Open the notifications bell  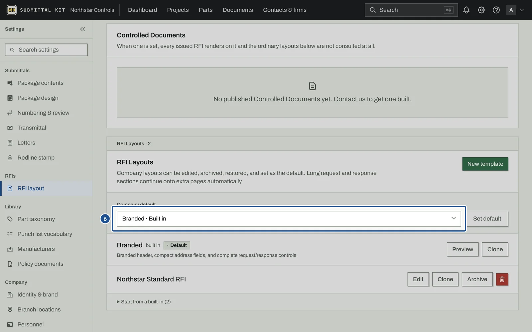coord(466,10)
